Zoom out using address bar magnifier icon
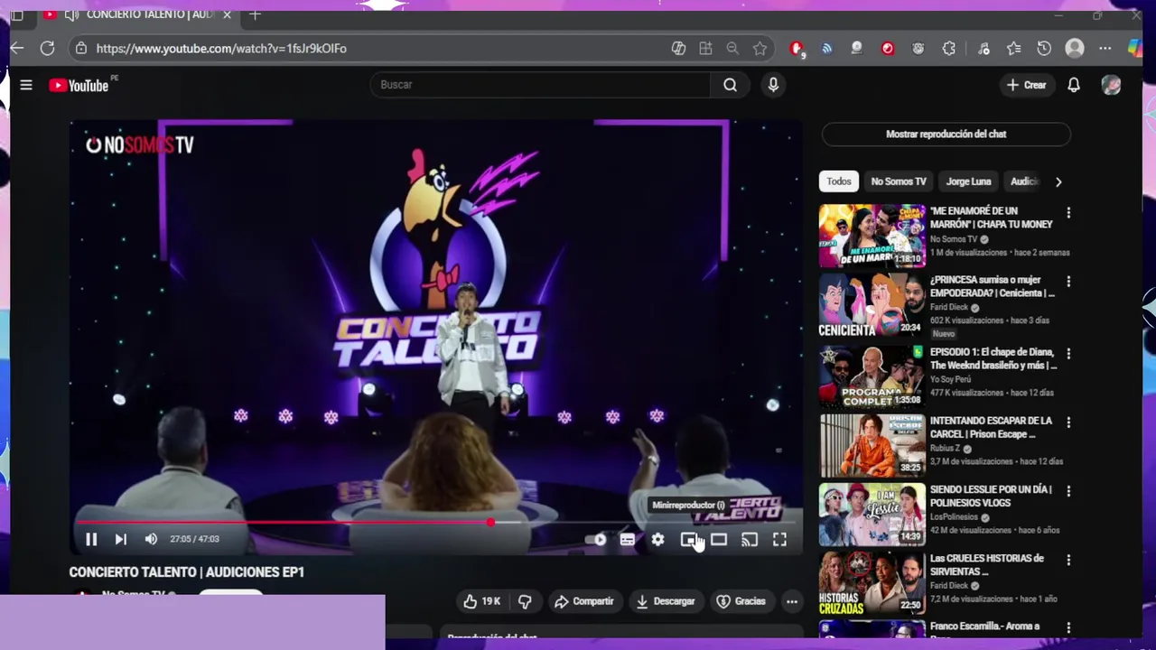 (732, 49)
